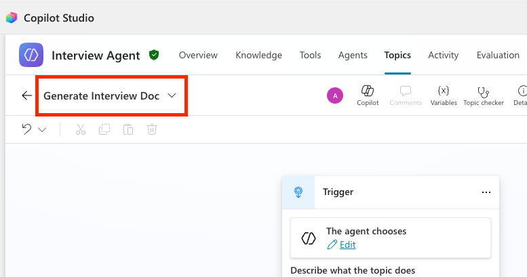Expand the Generate Interview Doc topic dropdown
Viewport: 527px width, 277px height.
click(172, 96)
